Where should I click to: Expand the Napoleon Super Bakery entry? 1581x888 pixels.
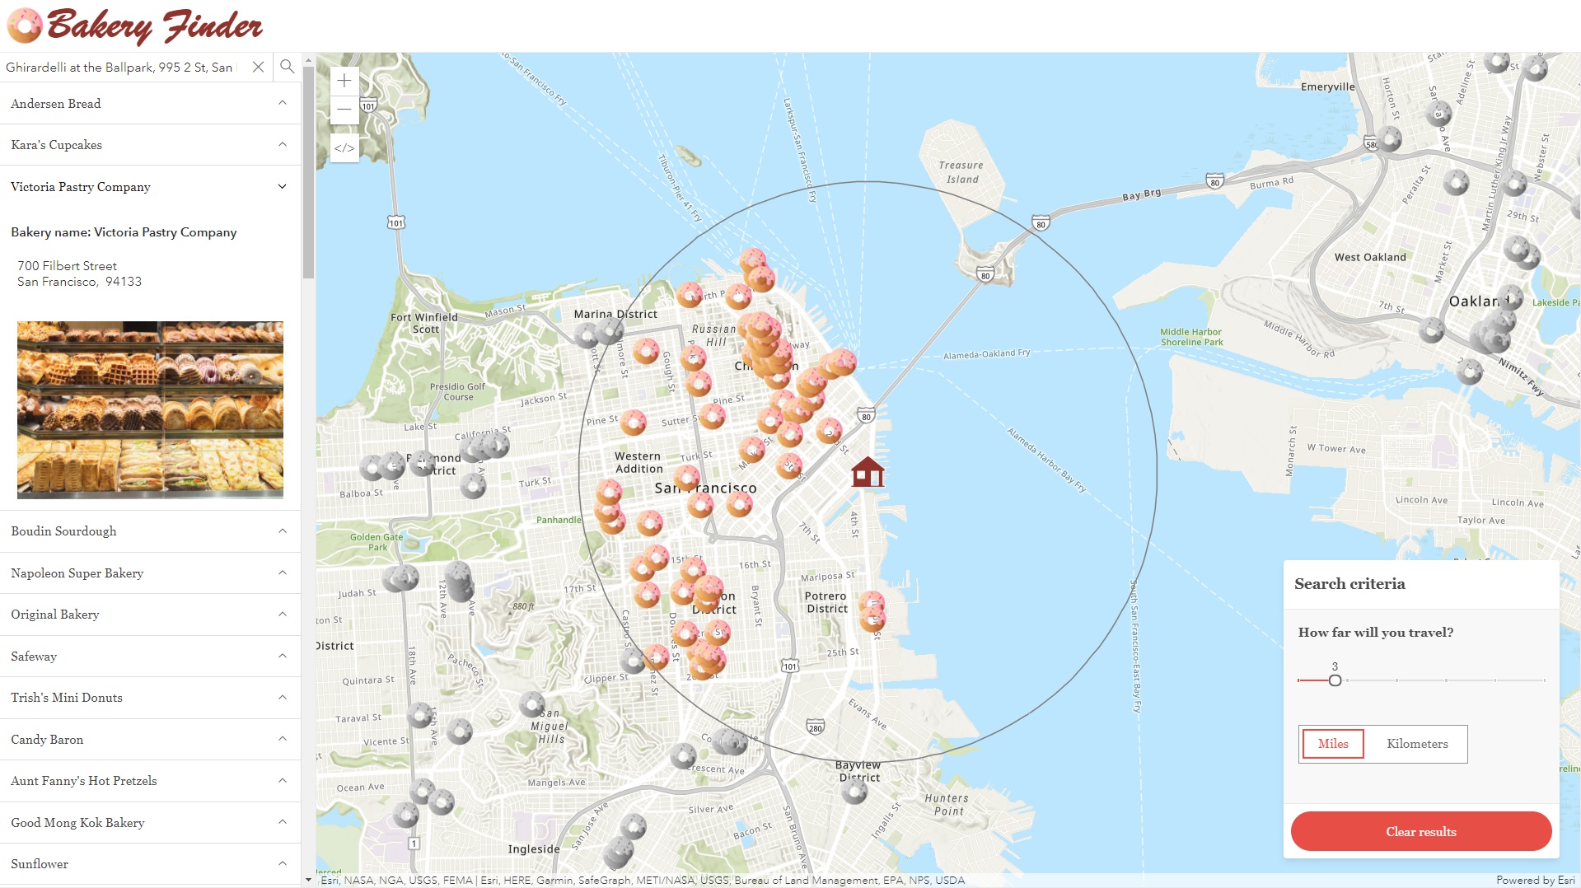point(150,573)
